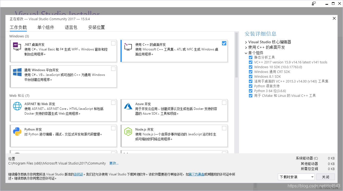Screen dimensions: 343x191
Task: Click the feedback icon in installer title bar
Action: [314, 3]
